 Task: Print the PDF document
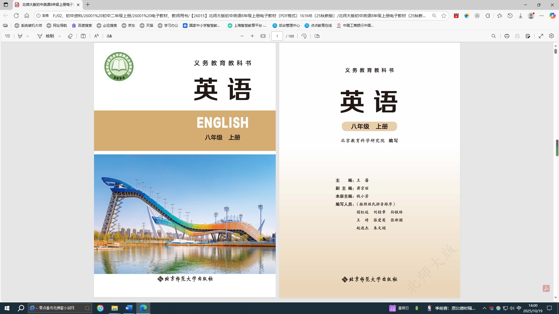point(507,36)
